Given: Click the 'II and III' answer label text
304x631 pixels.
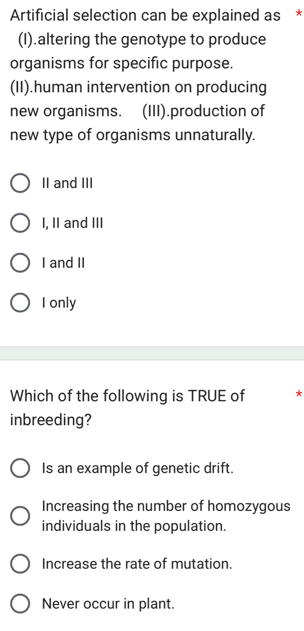Looking at the screenshot, I should [67, 183].
